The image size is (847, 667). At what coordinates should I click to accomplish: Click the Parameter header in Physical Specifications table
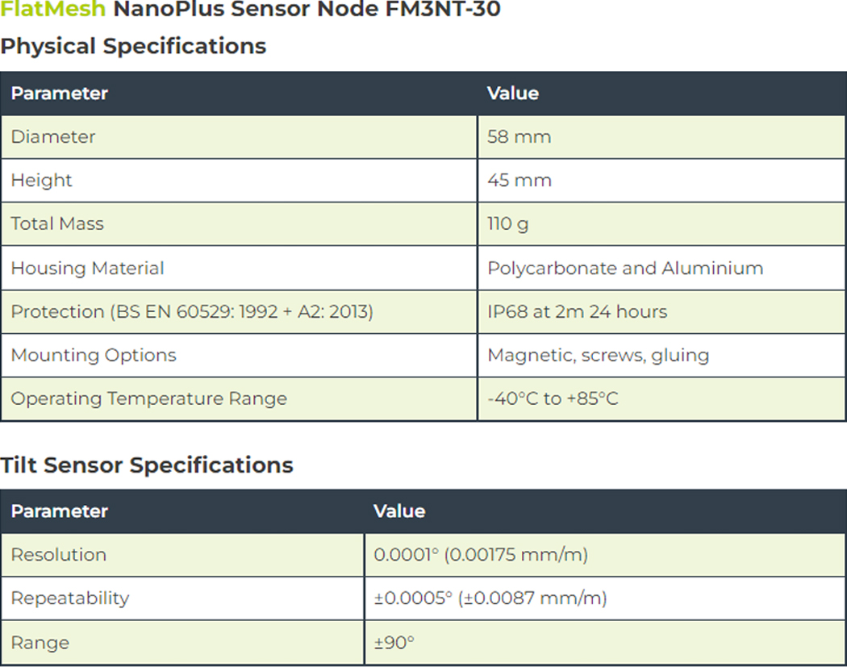59,94
